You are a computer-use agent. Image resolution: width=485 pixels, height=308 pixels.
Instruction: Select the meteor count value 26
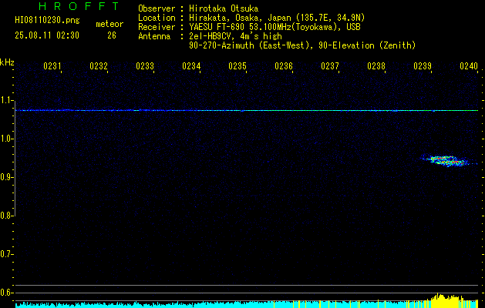click(112, 35)
